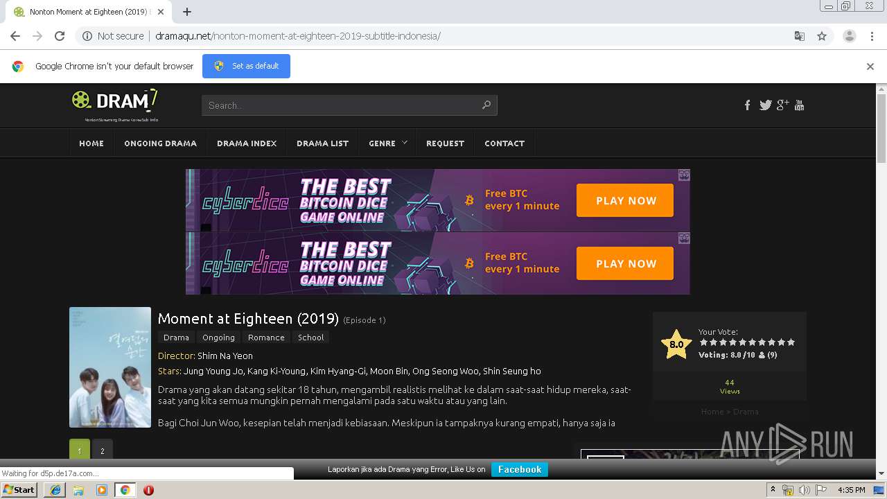Go back with the browser back arrow
The image size is (887, 499).
coord(15,36)
